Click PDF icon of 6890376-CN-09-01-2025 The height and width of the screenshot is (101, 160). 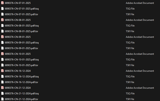coord(2,37)
